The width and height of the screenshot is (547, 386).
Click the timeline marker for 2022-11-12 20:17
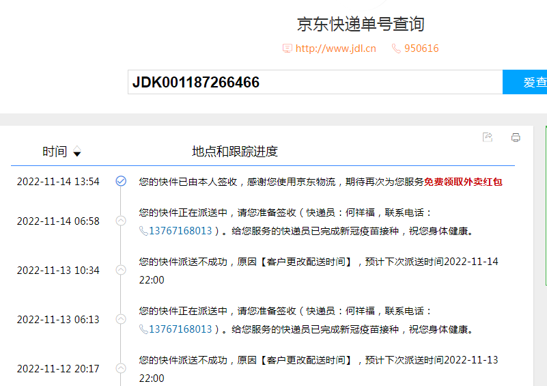(x=121, y=368)
